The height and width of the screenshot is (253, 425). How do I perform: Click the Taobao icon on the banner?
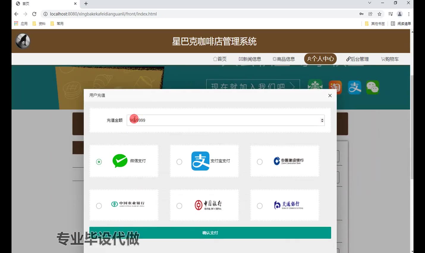[335, 87]
